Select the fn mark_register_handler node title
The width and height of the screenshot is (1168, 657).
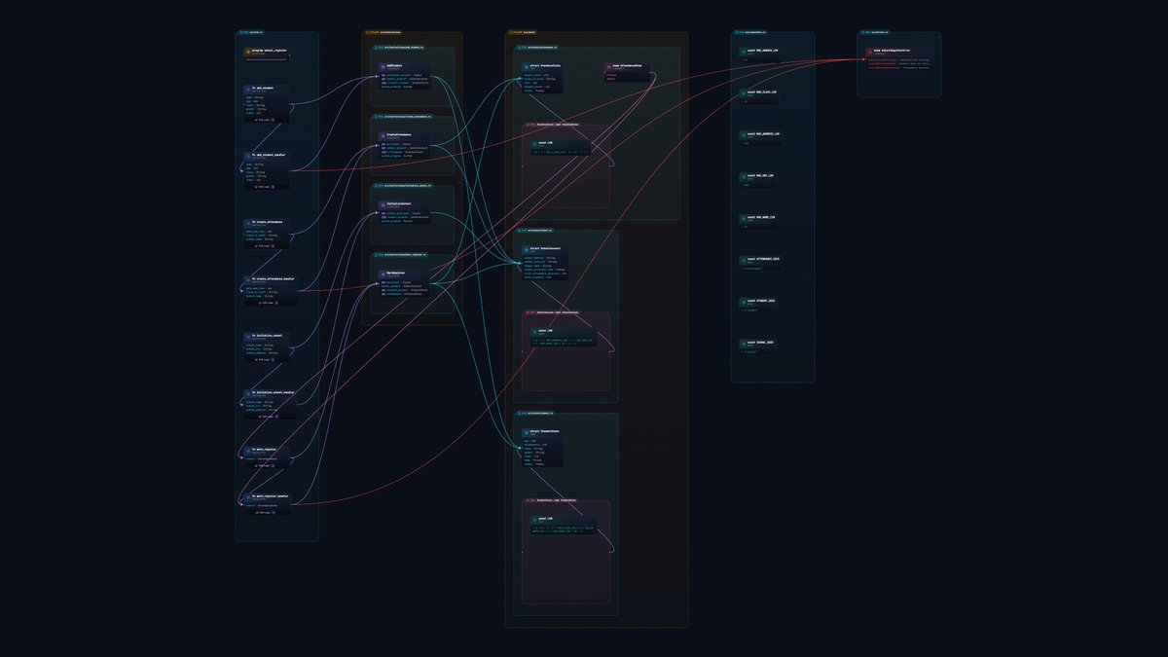click(x=271, y=496)
